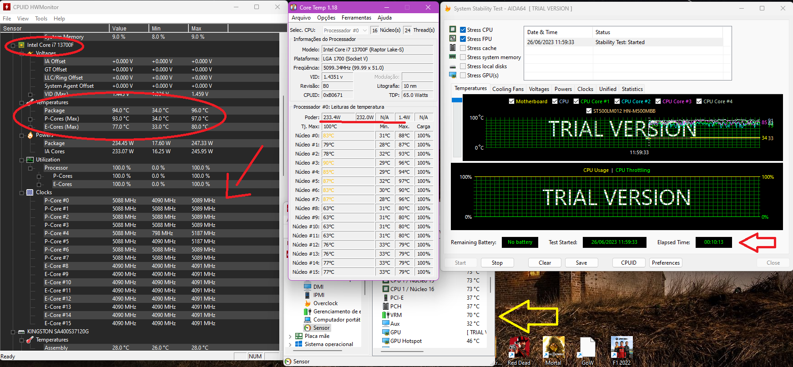This screenshot has width=793, height=367.
Task: Click the Value column header in HWMonitor
Action: pos(129,28)
